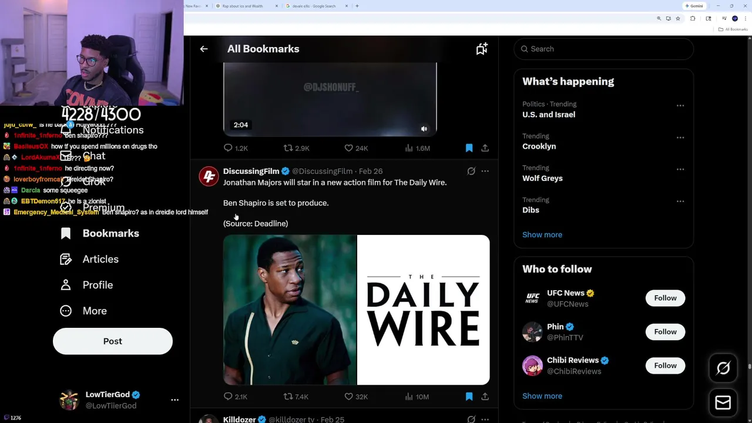Compose with the Post button
Image resolution: width=752 pixels, height=423 pixels.
pyautogui.click(x=113, y=341)
